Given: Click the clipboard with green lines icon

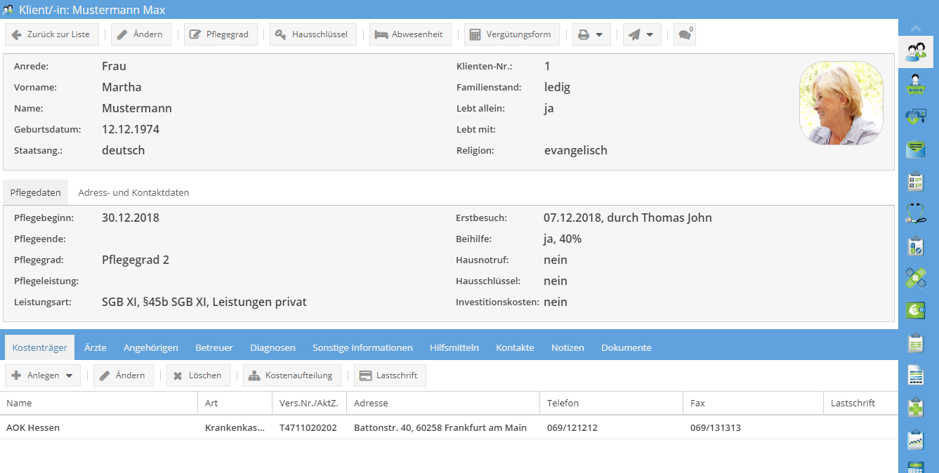Looking at the screenshot, I should [916, 343].
